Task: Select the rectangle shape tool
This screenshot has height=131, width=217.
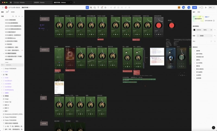Action: click(94, 7)
